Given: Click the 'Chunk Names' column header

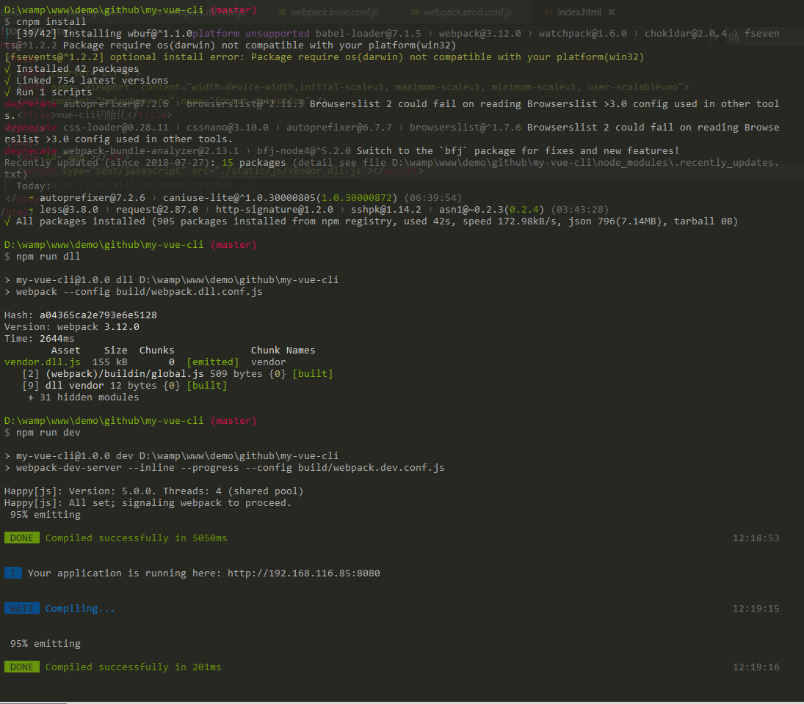Looking at the screenshot, I should pos(283,351).
